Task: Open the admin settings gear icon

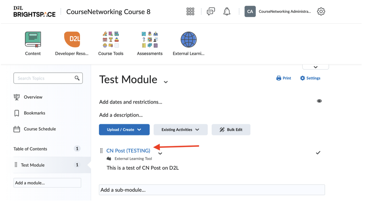Action: 321,12
